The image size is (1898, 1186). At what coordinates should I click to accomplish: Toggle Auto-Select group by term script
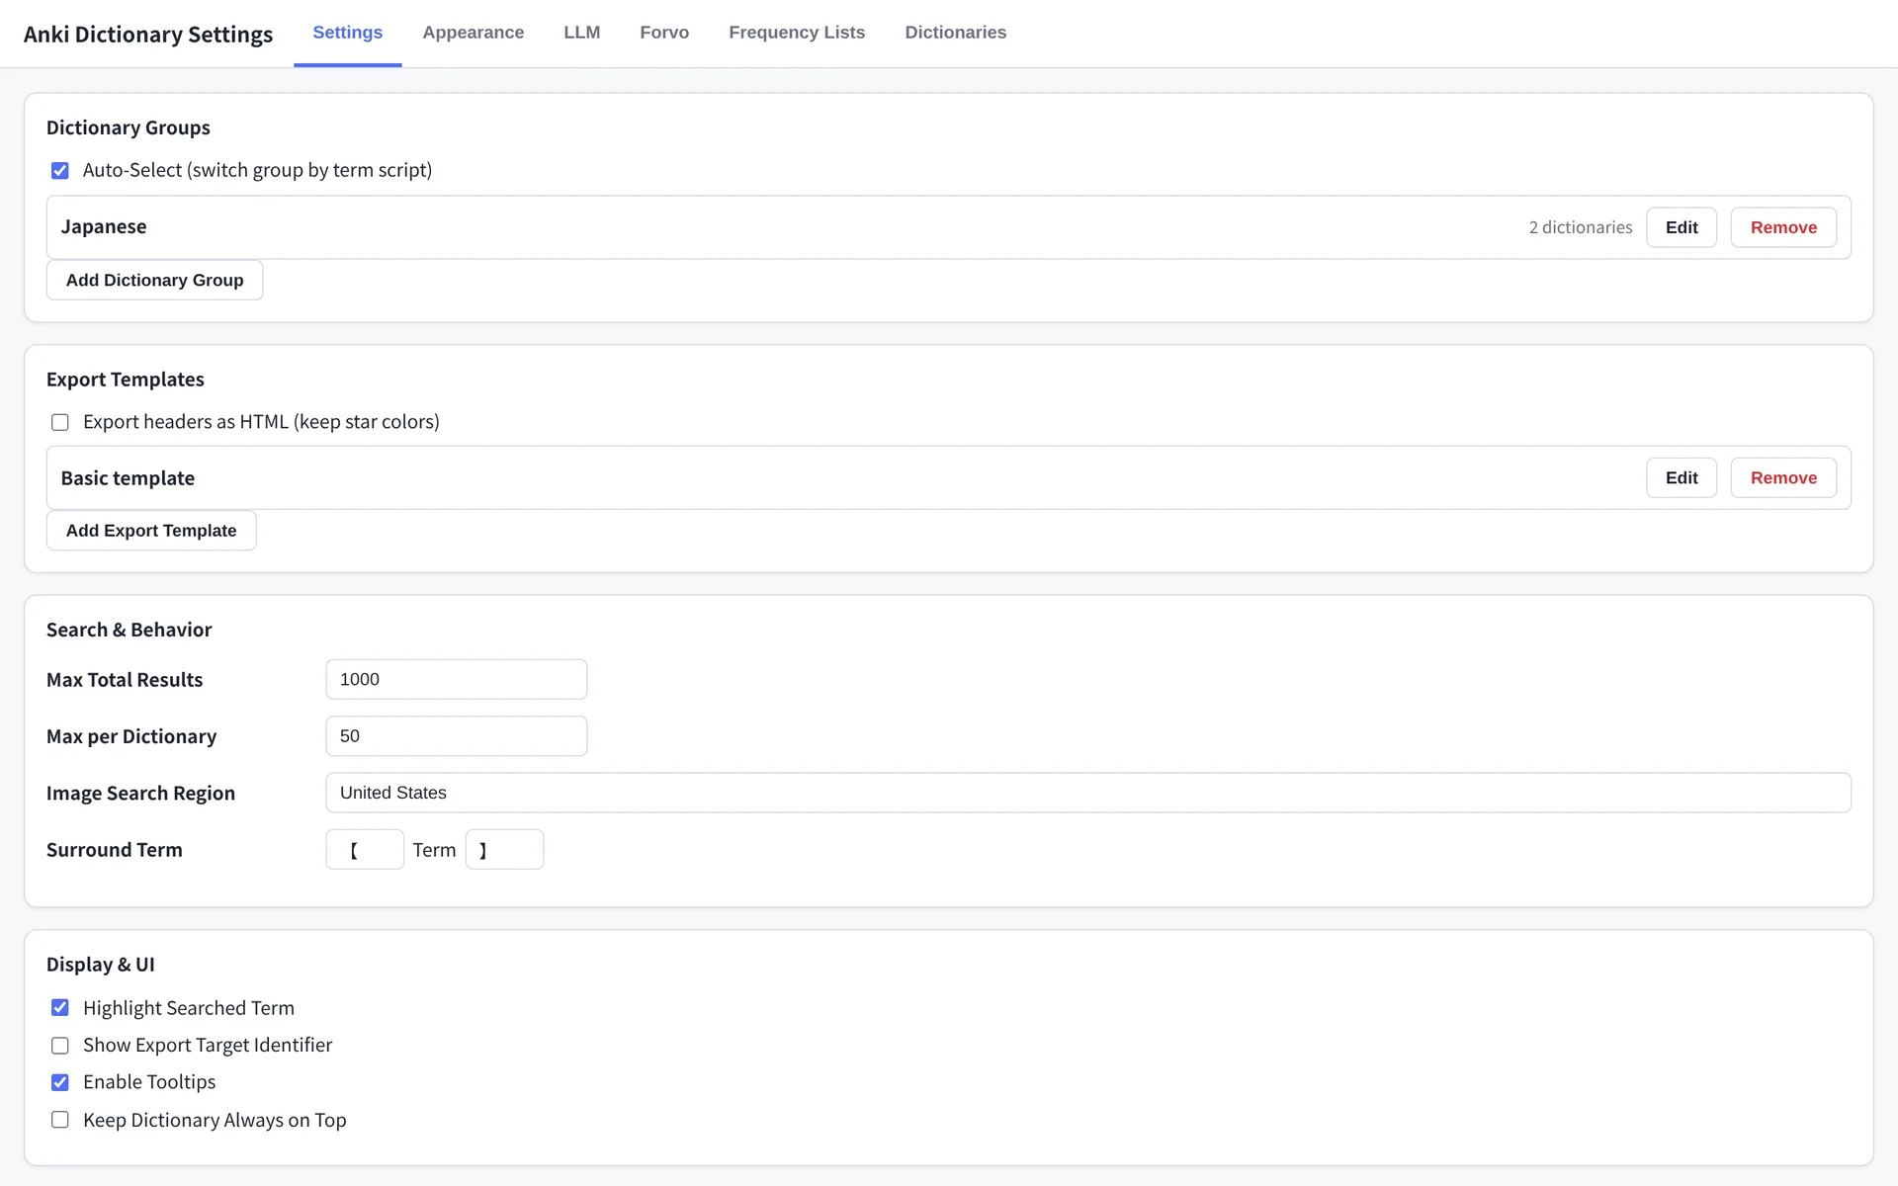(x=60, y=171)
